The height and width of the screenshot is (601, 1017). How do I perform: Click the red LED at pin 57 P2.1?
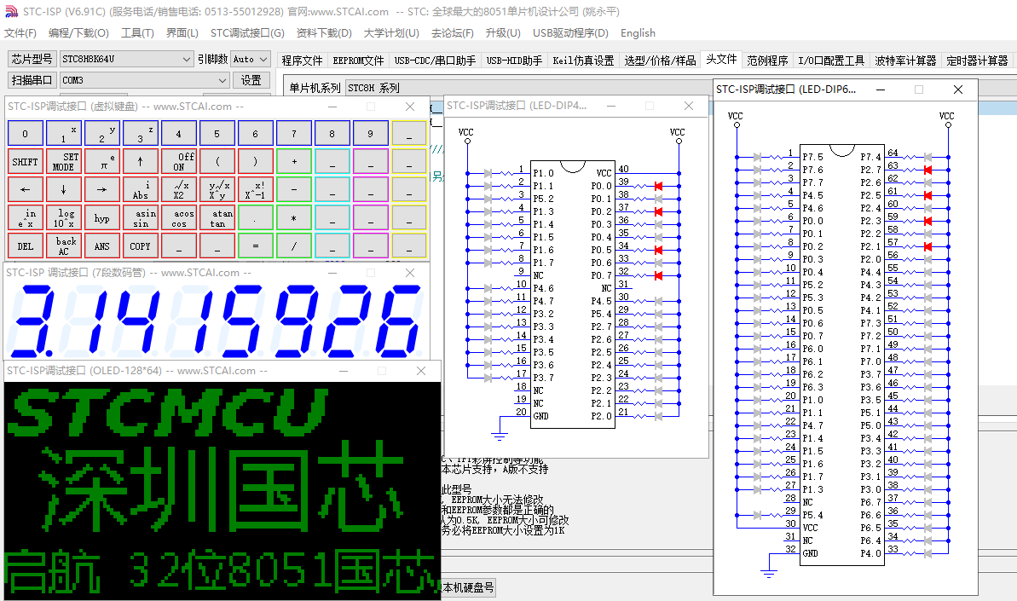coord(927,246)
